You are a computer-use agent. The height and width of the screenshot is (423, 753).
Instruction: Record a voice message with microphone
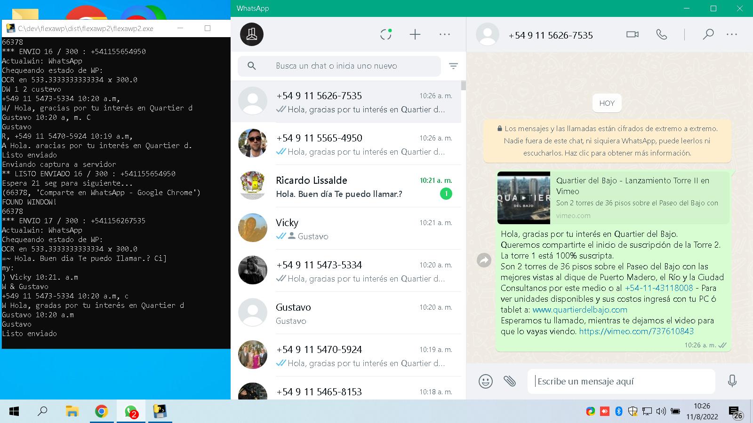click(732, 381)
